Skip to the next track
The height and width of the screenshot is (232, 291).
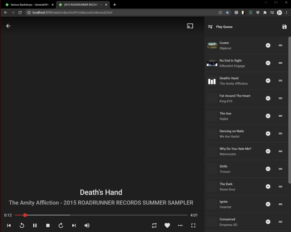[x=74, y=225]
